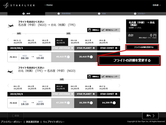Click the 次へ next button
The height and width of the screenshot is (125, 166).
click(x=150, y=116)
